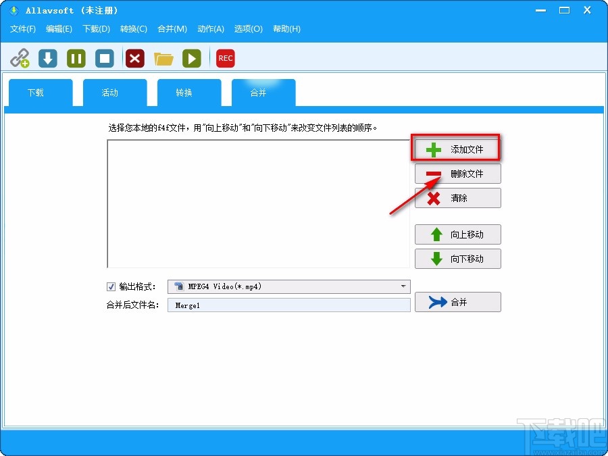Viewport: 608px width, 456px height.
Task: Open the 文件(F) menu
Action: pyautogui.click(x=23, y=28)
